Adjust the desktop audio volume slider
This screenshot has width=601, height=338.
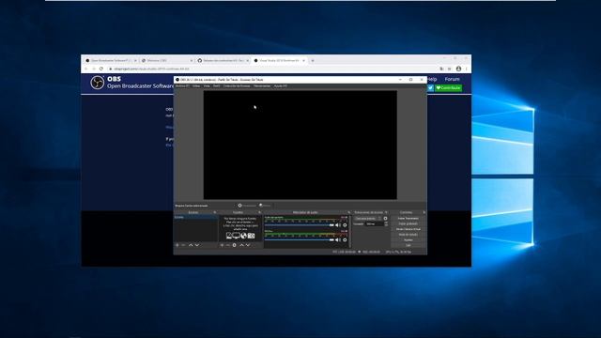(x=300, y=225)
